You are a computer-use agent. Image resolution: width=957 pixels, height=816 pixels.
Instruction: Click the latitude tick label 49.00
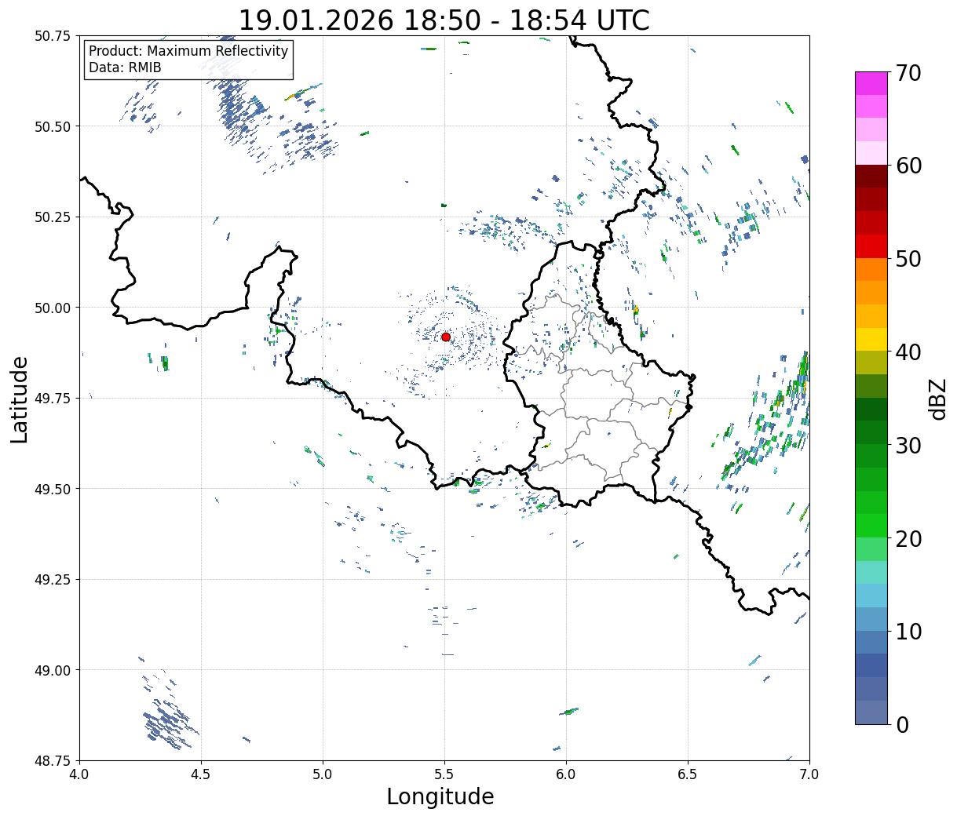tap(53, 670)
